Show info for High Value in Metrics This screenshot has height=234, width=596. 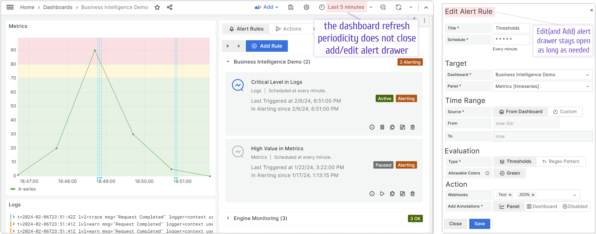(x=372, y=194)
